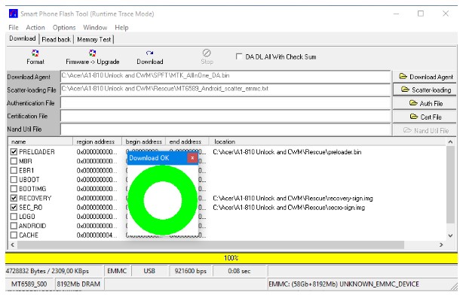The image size is (463, 295).
Task: Close the Download OK popup
Action: point(192,158)
